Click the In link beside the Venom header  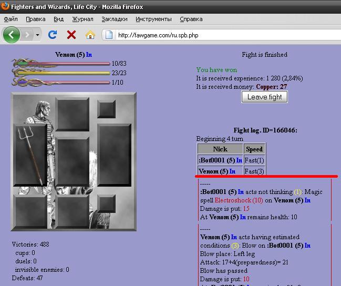(x=89, y=55)
